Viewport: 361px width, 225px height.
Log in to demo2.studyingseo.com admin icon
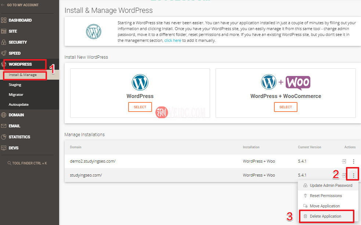tap(344, 161)
